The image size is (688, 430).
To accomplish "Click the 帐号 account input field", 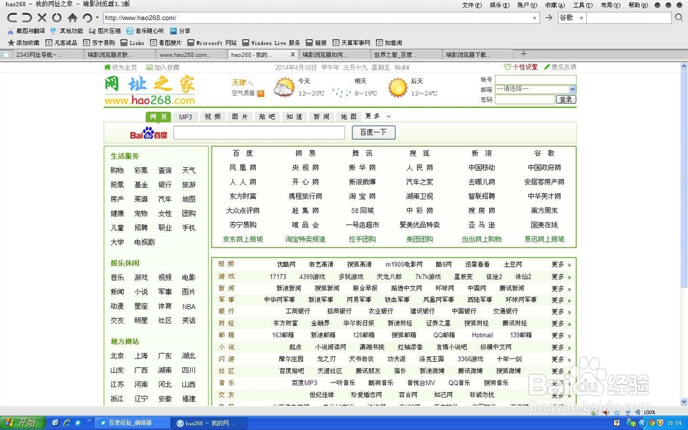I will tap(535, 79).
